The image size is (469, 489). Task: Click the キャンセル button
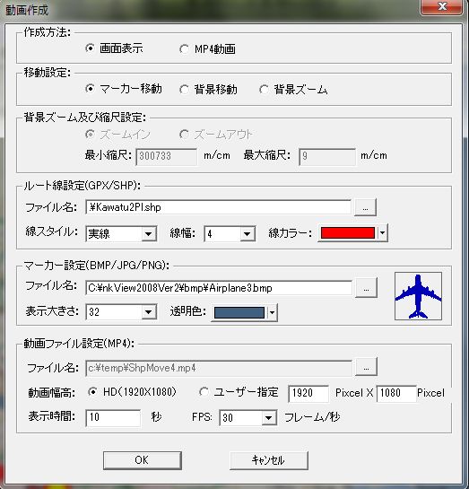pyautogui.click(x=269, y=460)
